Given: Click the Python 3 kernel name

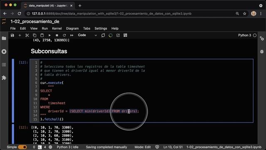Looking at the screenshot, I should point(244,35).
